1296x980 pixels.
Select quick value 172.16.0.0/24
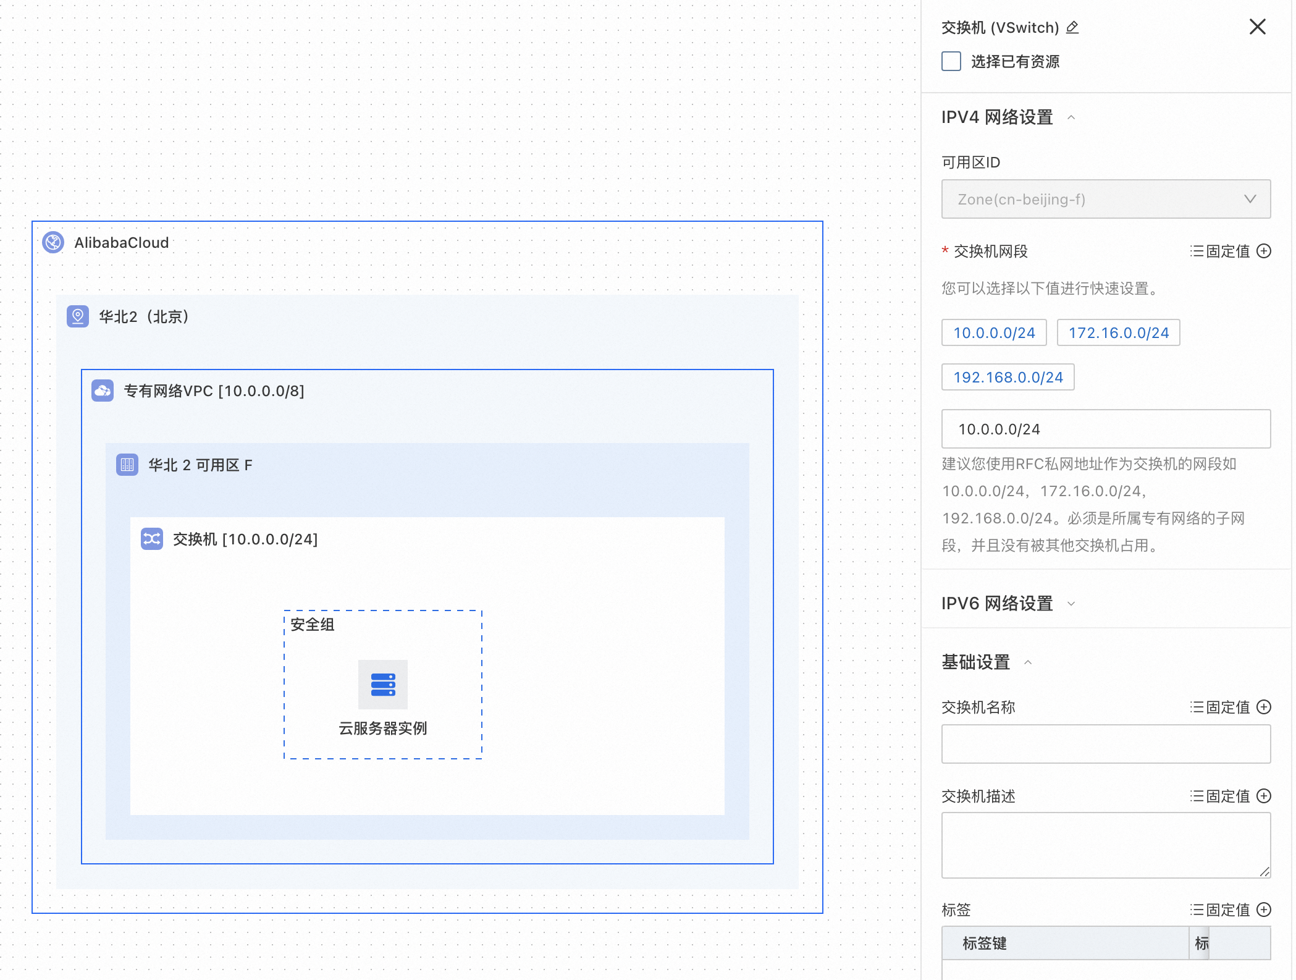pyautogui.click(x=1118, y=332)
